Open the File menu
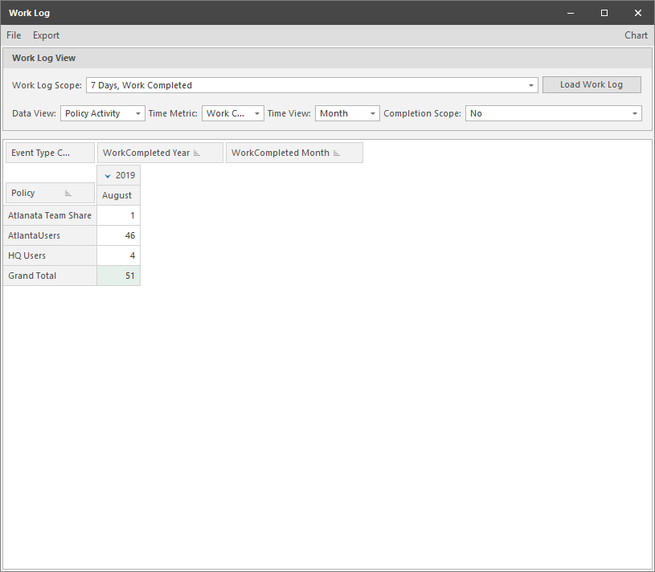Image resolution: width=655 pixels, height=572 pixels. pos(13,35)
